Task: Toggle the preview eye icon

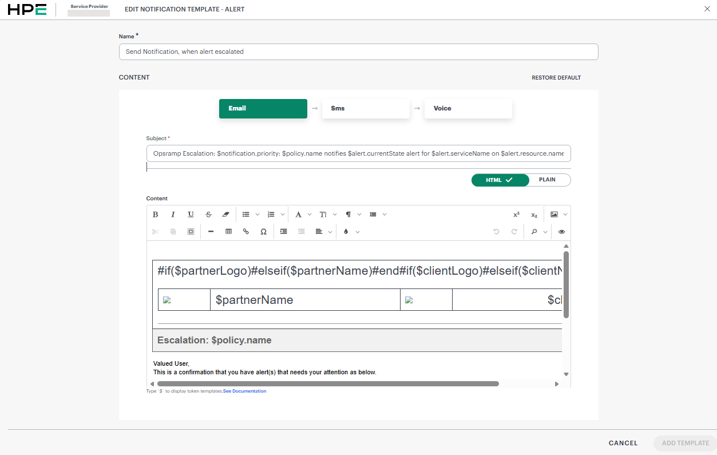Action: coord(561,232)
